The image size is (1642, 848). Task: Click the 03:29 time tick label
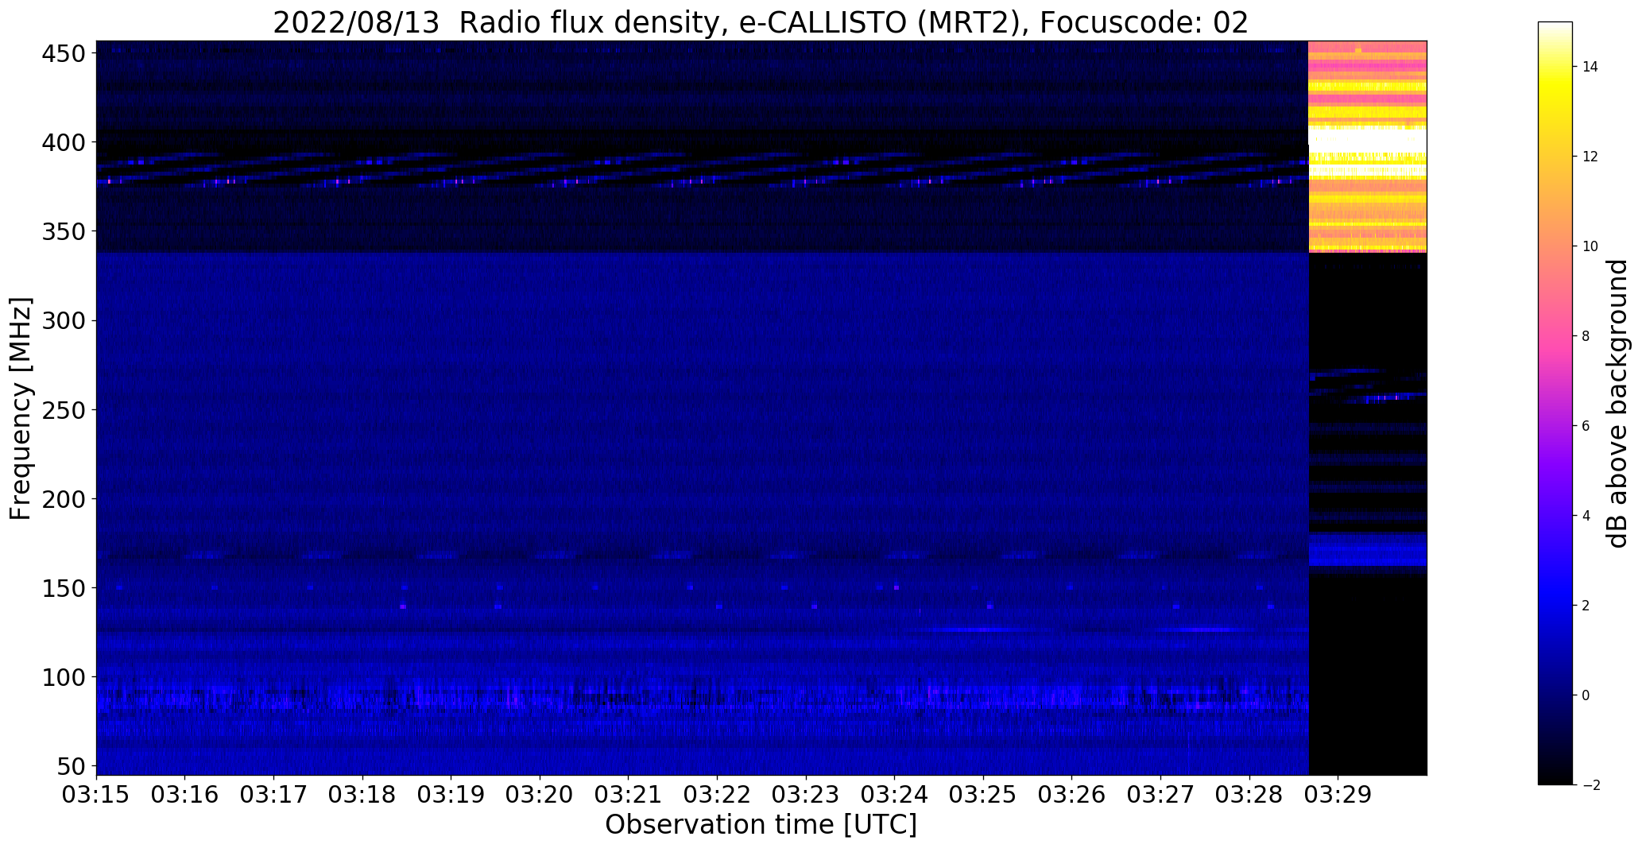tap(1338, 794)
